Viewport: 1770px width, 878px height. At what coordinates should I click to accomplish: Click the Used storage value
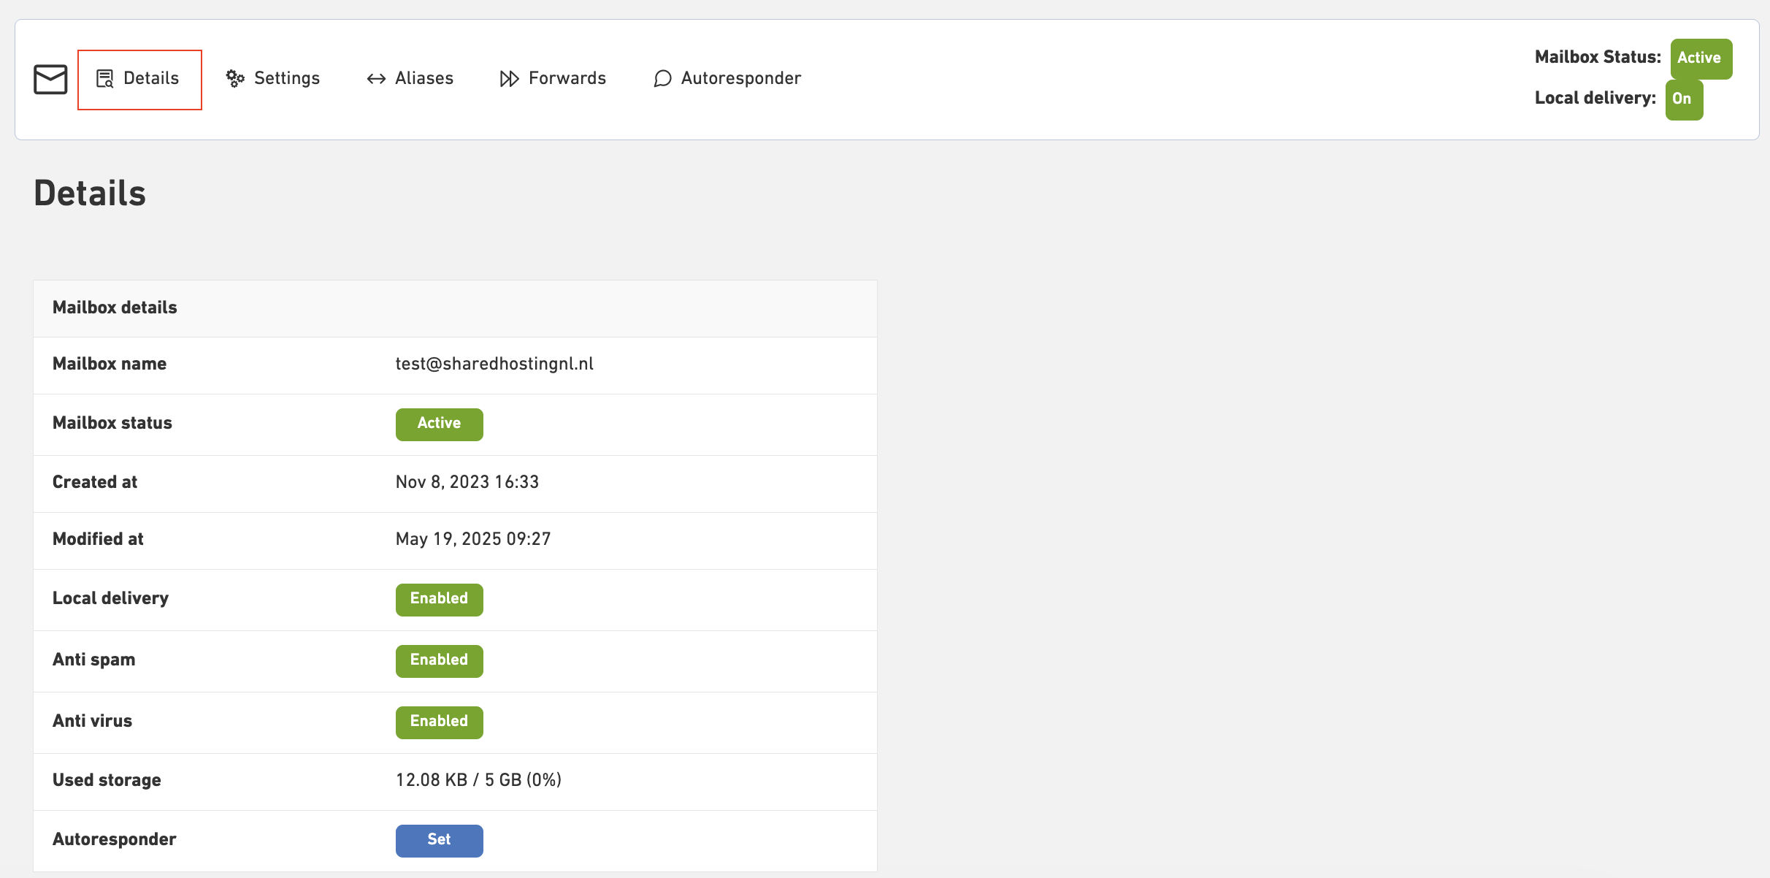click(x=478, y=779)
